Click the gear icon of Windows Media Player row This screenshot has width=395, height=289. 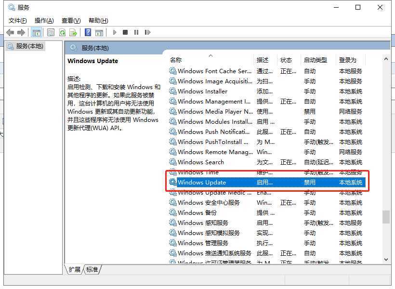pos(172,111)
